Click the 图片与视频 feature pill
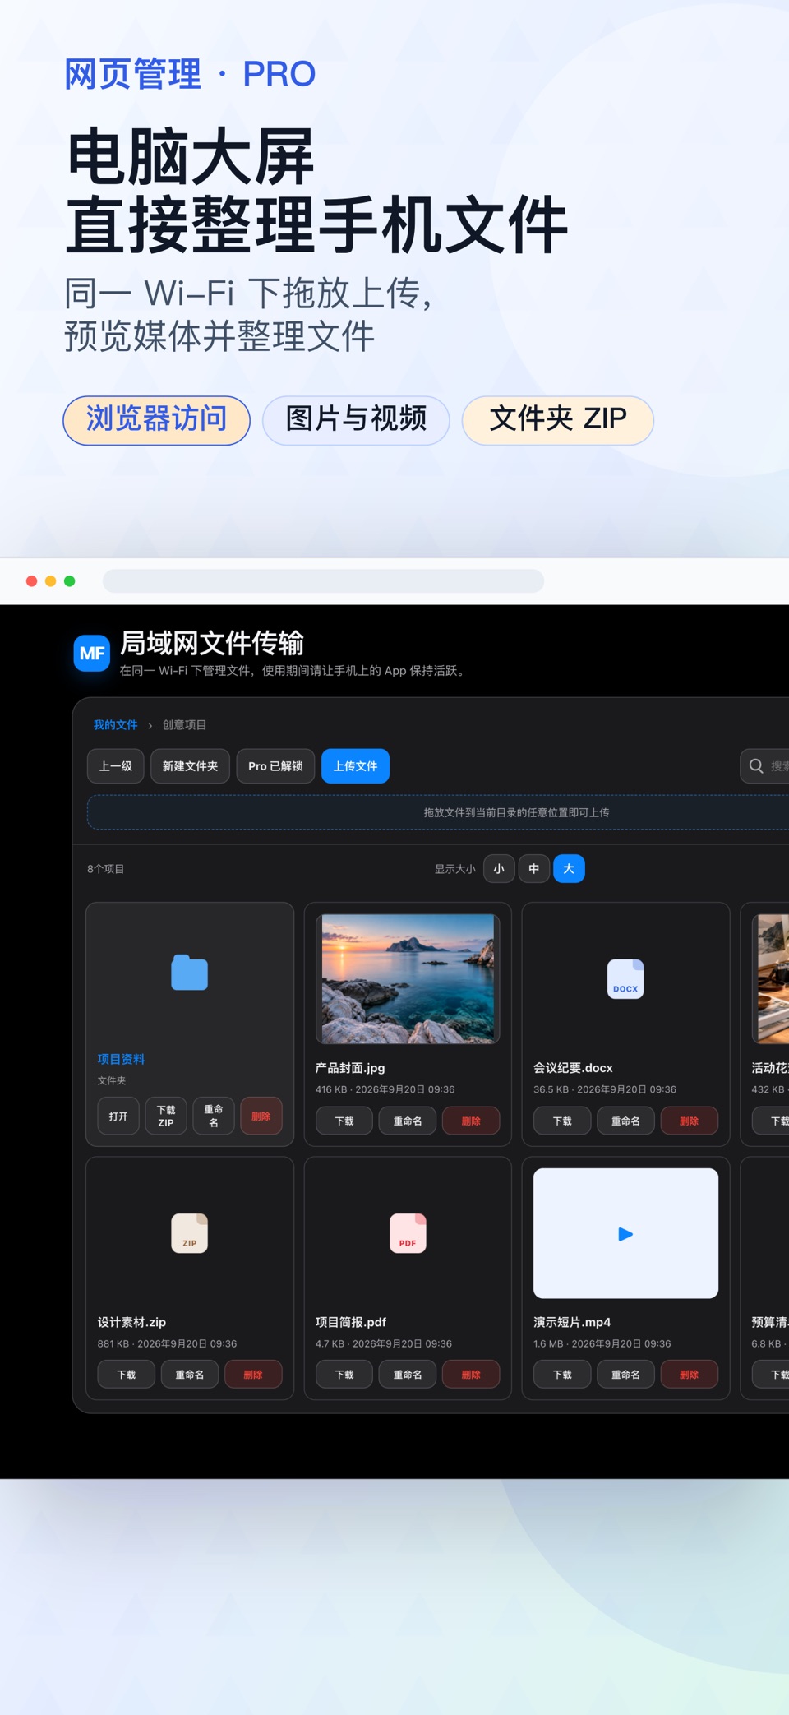The height and width of the screenshot is (1715, 789). coord(356,420)
